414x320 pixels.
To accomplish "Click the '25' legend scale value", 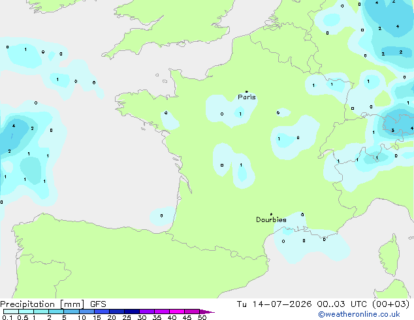I will (x=127, y=317).
